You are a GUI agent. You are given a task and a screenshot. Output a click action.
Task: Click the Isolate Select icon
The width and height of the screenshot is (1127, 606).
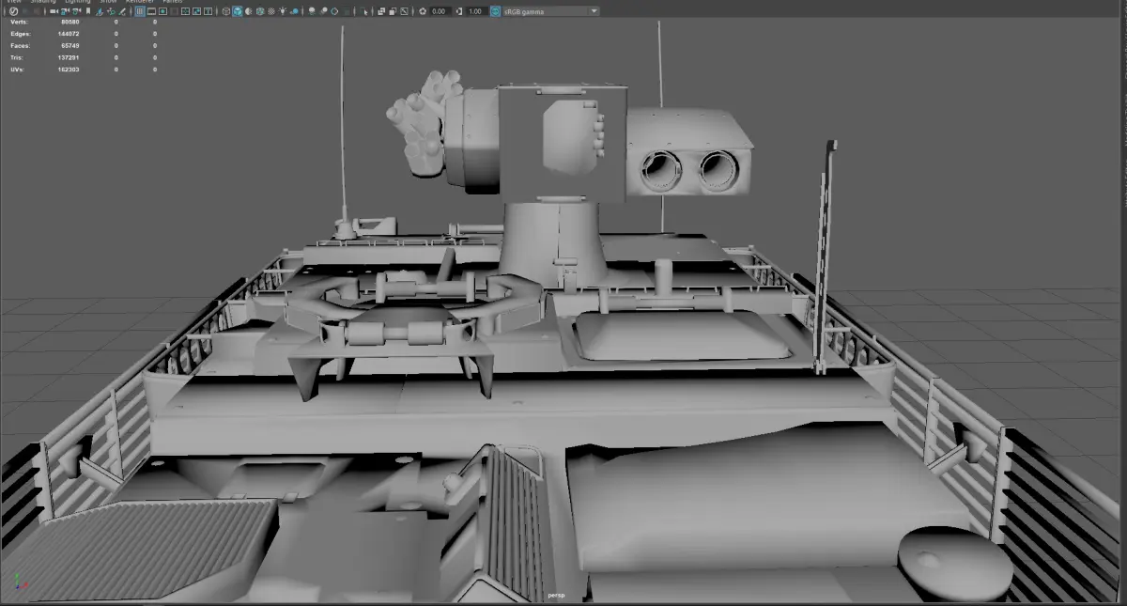(x=363, y=11)
